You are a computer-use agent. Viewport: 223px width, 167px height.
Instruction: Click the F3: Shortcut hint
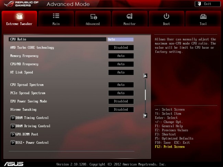[x=165, y=134]
